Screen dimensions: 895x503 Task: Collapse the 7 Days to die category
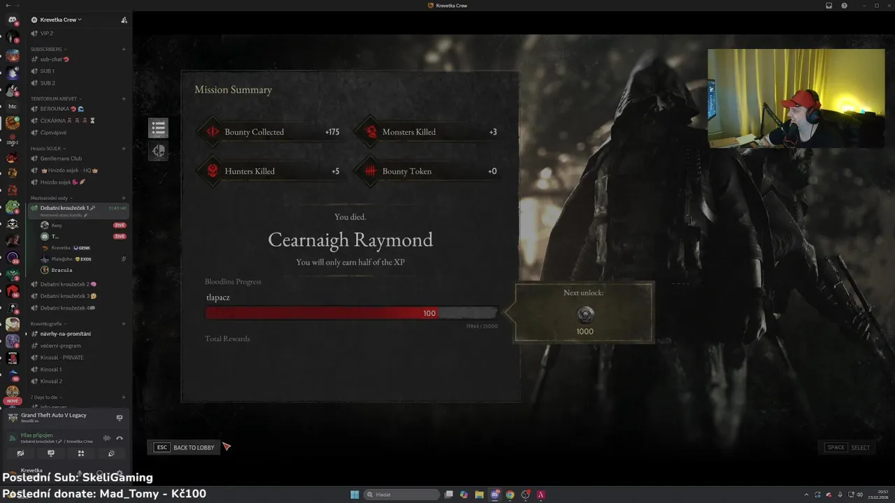point(46,397)
